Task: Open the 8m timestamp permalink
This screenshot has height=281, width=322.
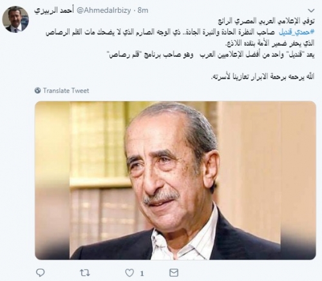Action: (x=143, y=10)
